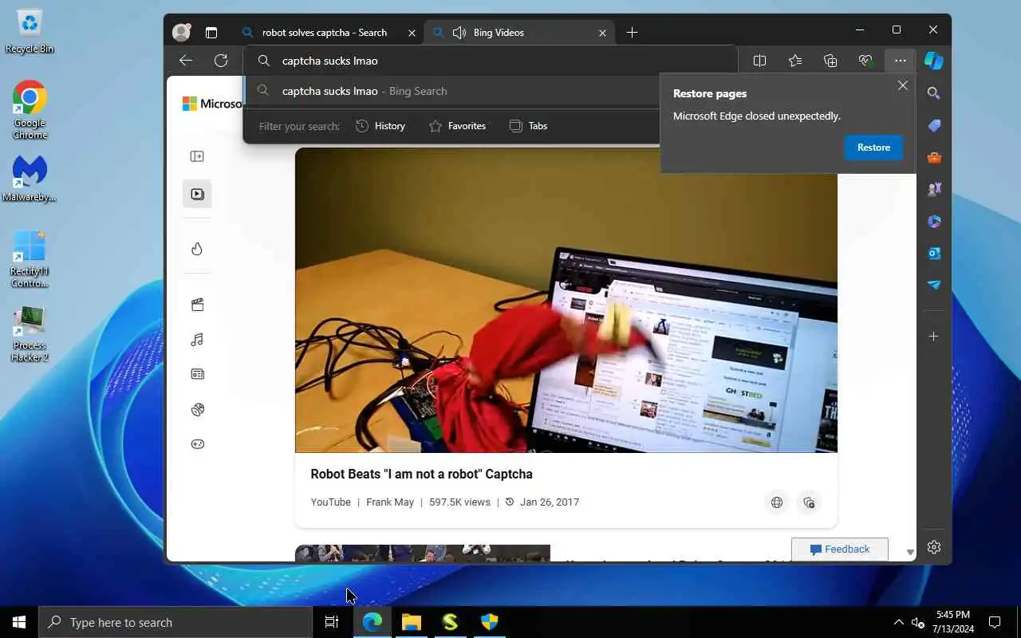
Task: Open the Sports ball category icon
Action: (198, 409)
